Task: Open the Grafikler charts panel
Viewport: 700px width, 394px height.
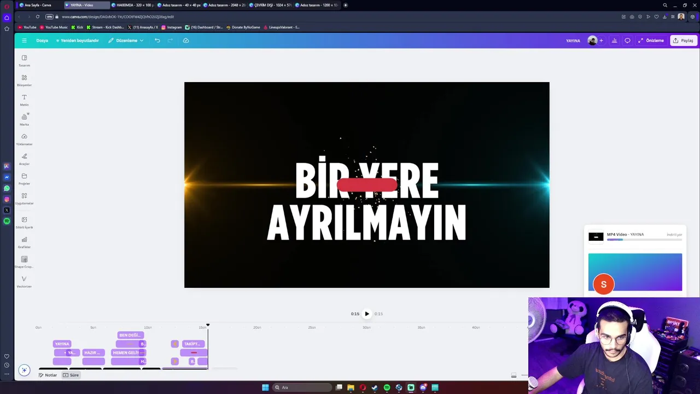Action: point(24,242)
